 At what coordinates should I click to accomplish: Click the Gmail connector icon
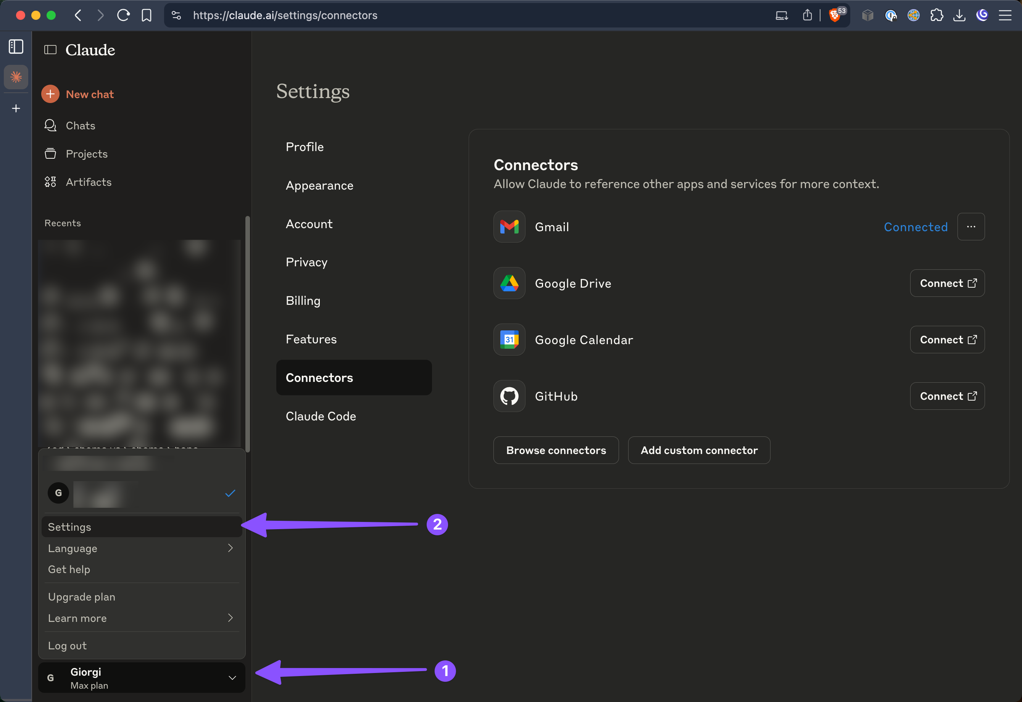(x=509, y=227)
